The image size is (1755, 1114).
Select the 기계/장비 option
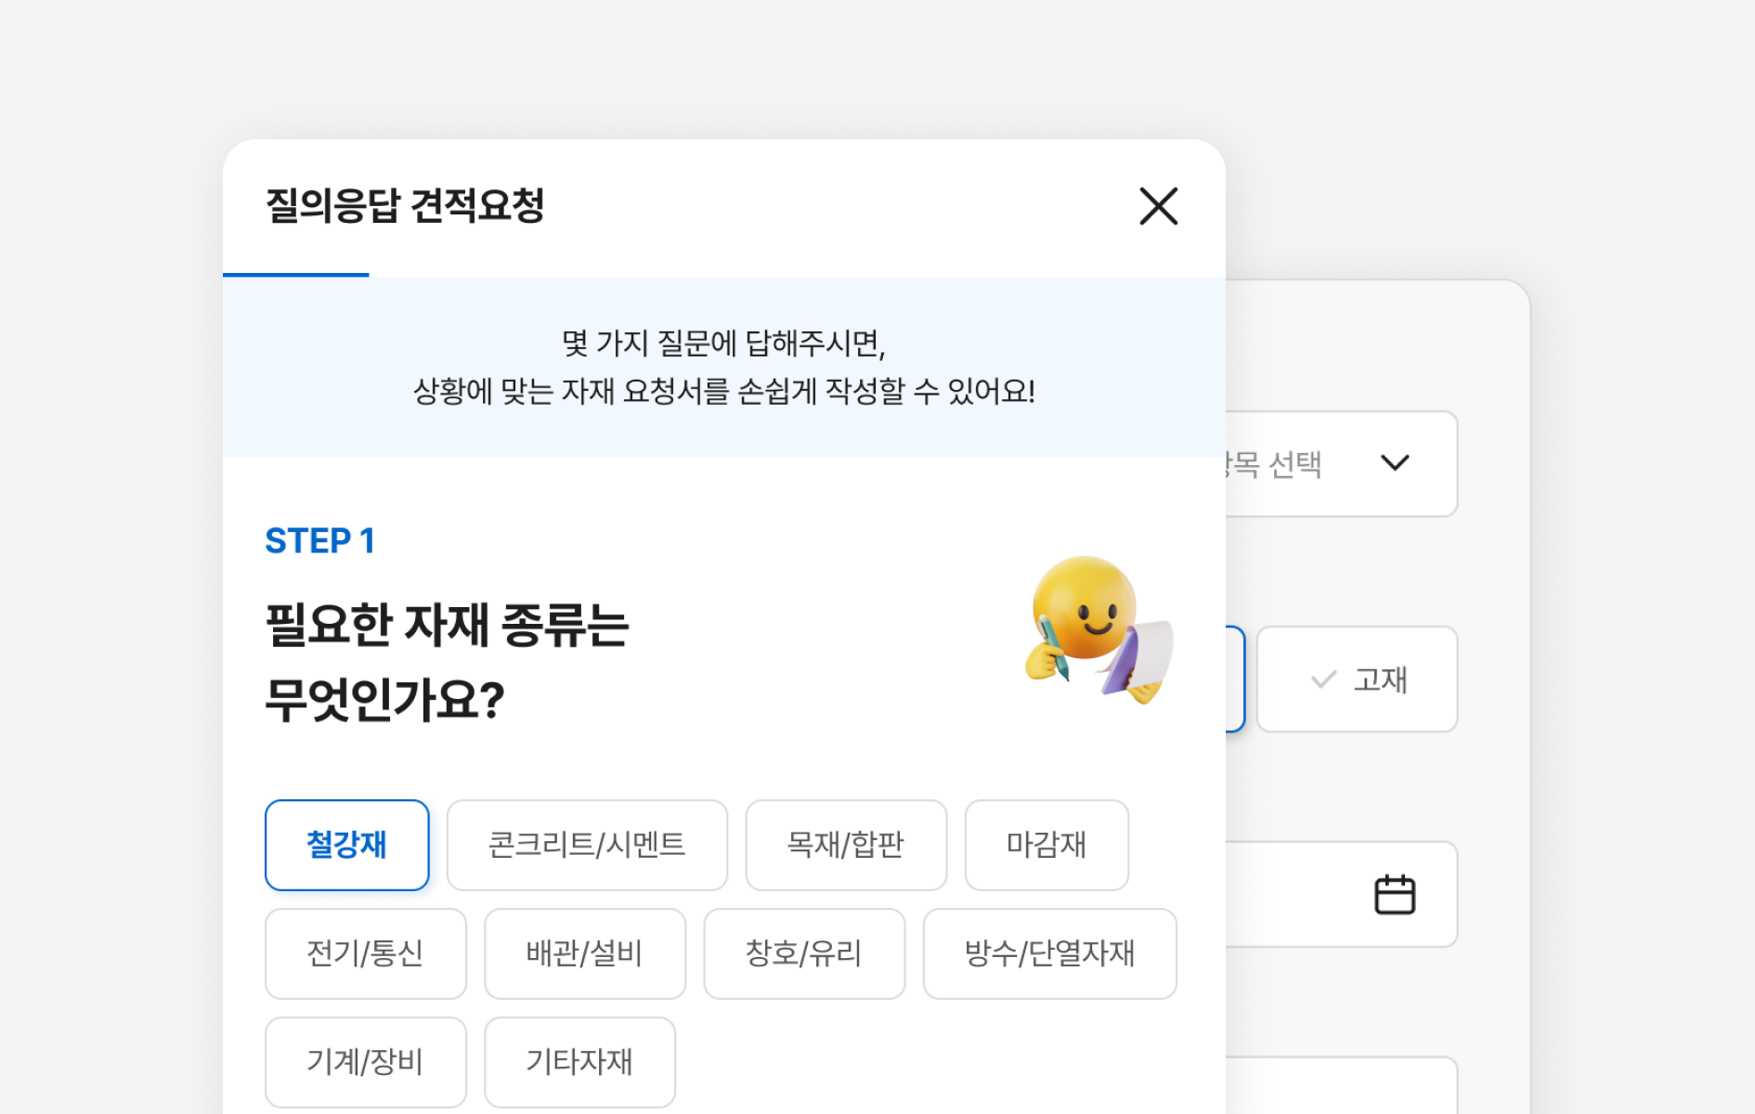[x=365, y=1062]
